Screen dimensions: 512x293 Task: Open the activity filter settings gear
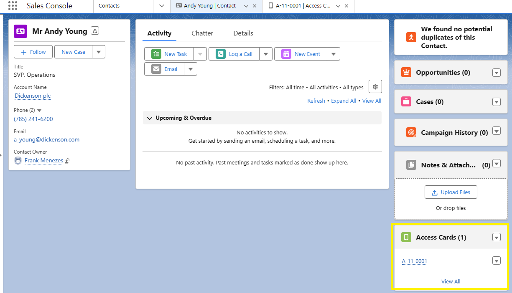coord(375,87)
